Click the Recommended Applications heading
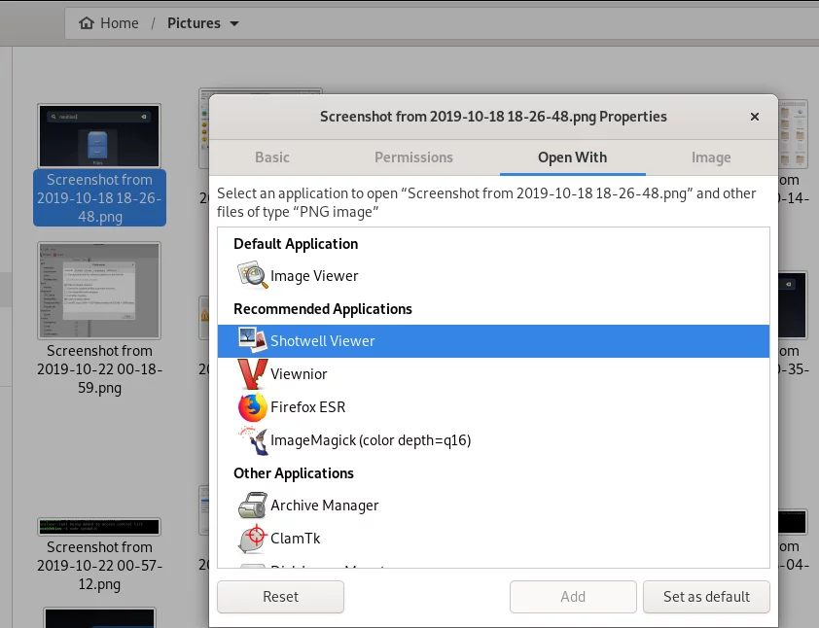The image size is (819, 628). [x=323, y=308]
